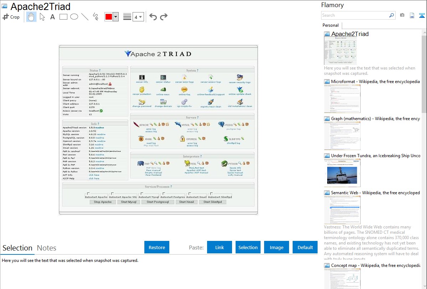This screenshot has width=427, height=289.
Task: Capture a snapshot with the camera icon
Action: point(402,15)
